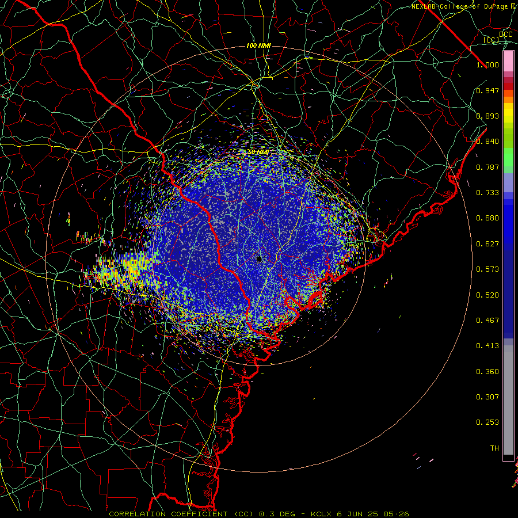
Task: Pick the pink segment of the color bar
Action: (x=508, y=62)
